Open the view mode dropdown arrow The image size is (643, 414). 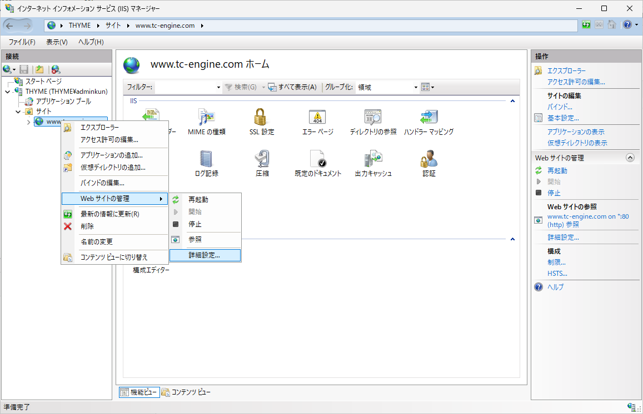(432, 87)
